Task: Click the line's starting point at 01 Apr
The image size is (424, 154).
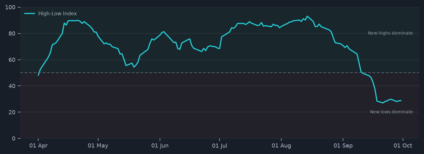Action: 38,75
